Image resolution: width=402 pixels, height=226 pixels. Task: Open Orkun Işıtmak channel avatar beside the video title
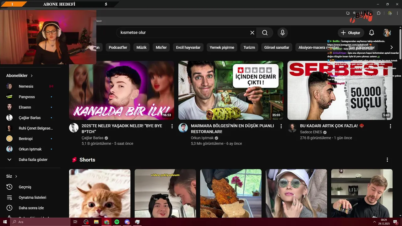click(x=183, y=128)
